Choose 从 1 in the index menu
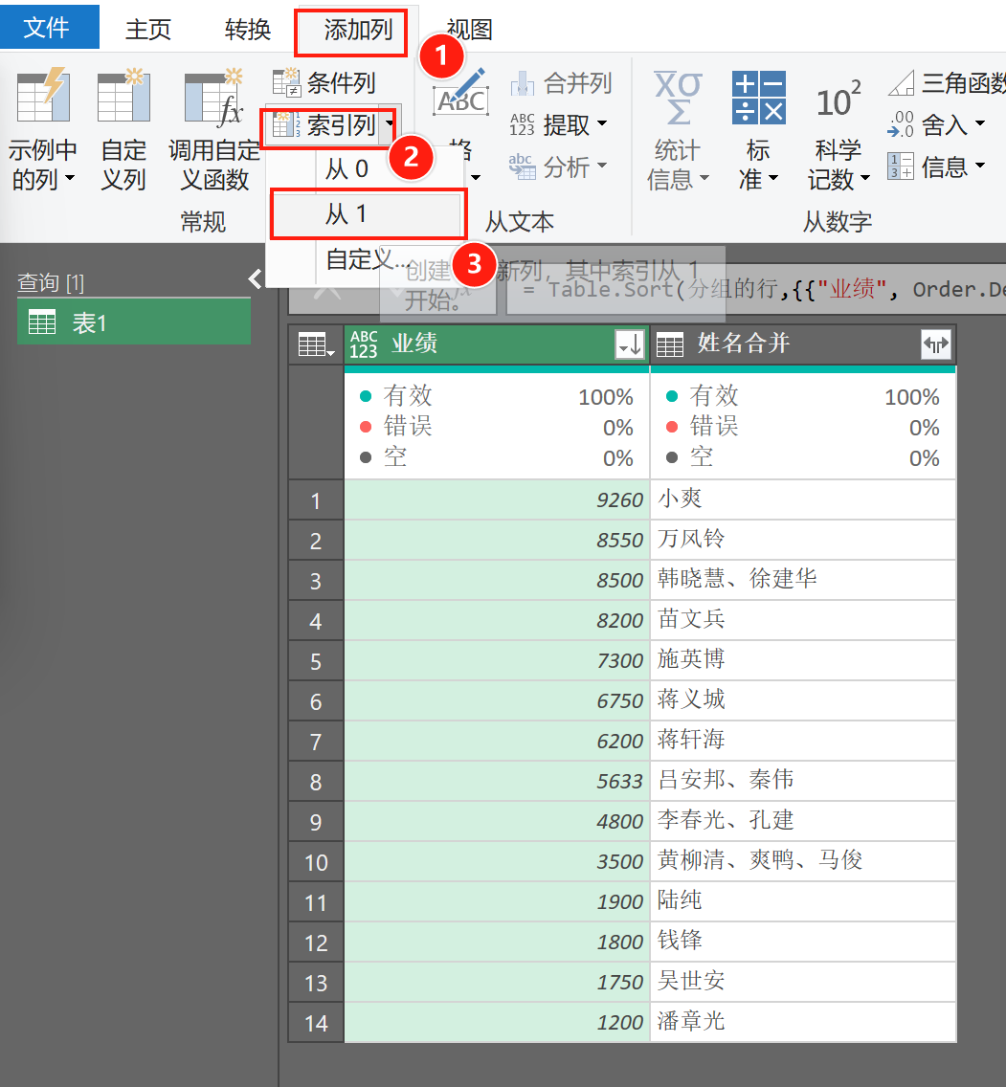This screenshot has width=1006, height=1087. (x=366, y=214)
